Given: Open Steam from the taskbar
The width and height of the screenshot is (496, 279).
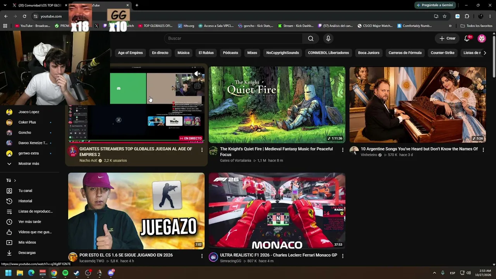Looking at the screenshot, I should tap(77, 273).
